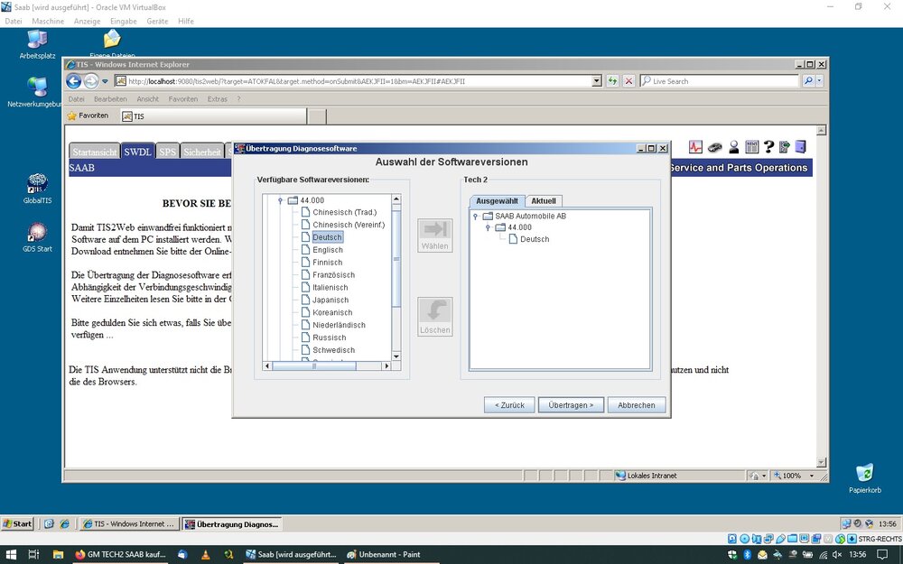Open the Papierkorb recycle bin icon
This screenshot has width=903, height=564.
pyautogui.click(x=864, y=479)
